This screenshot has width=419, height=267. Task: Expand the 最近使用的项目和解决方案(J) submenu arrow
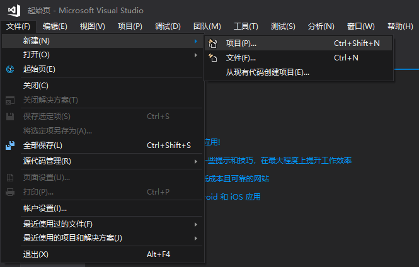[x=196, y=238]
